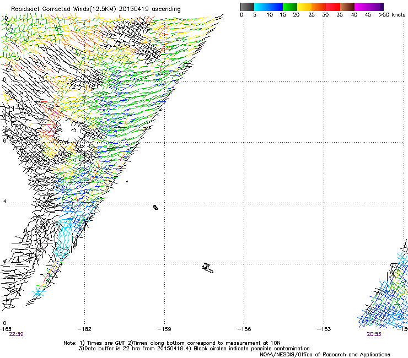Click the red 30-35 knots legend segment

[x=333, y=7]
